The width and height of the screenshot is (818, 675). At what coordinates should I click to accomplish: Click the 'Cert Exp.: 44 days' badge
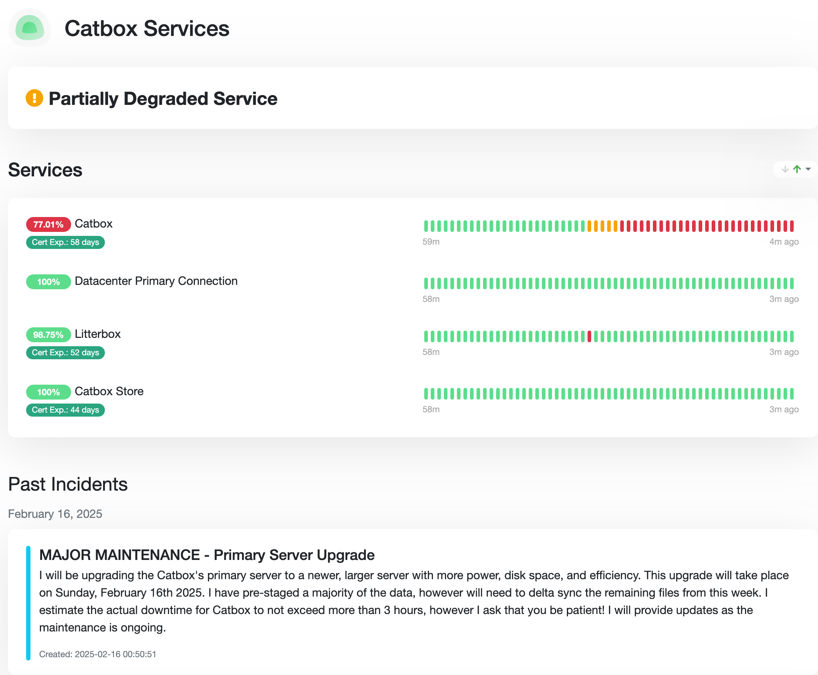[x=65, y=410]
